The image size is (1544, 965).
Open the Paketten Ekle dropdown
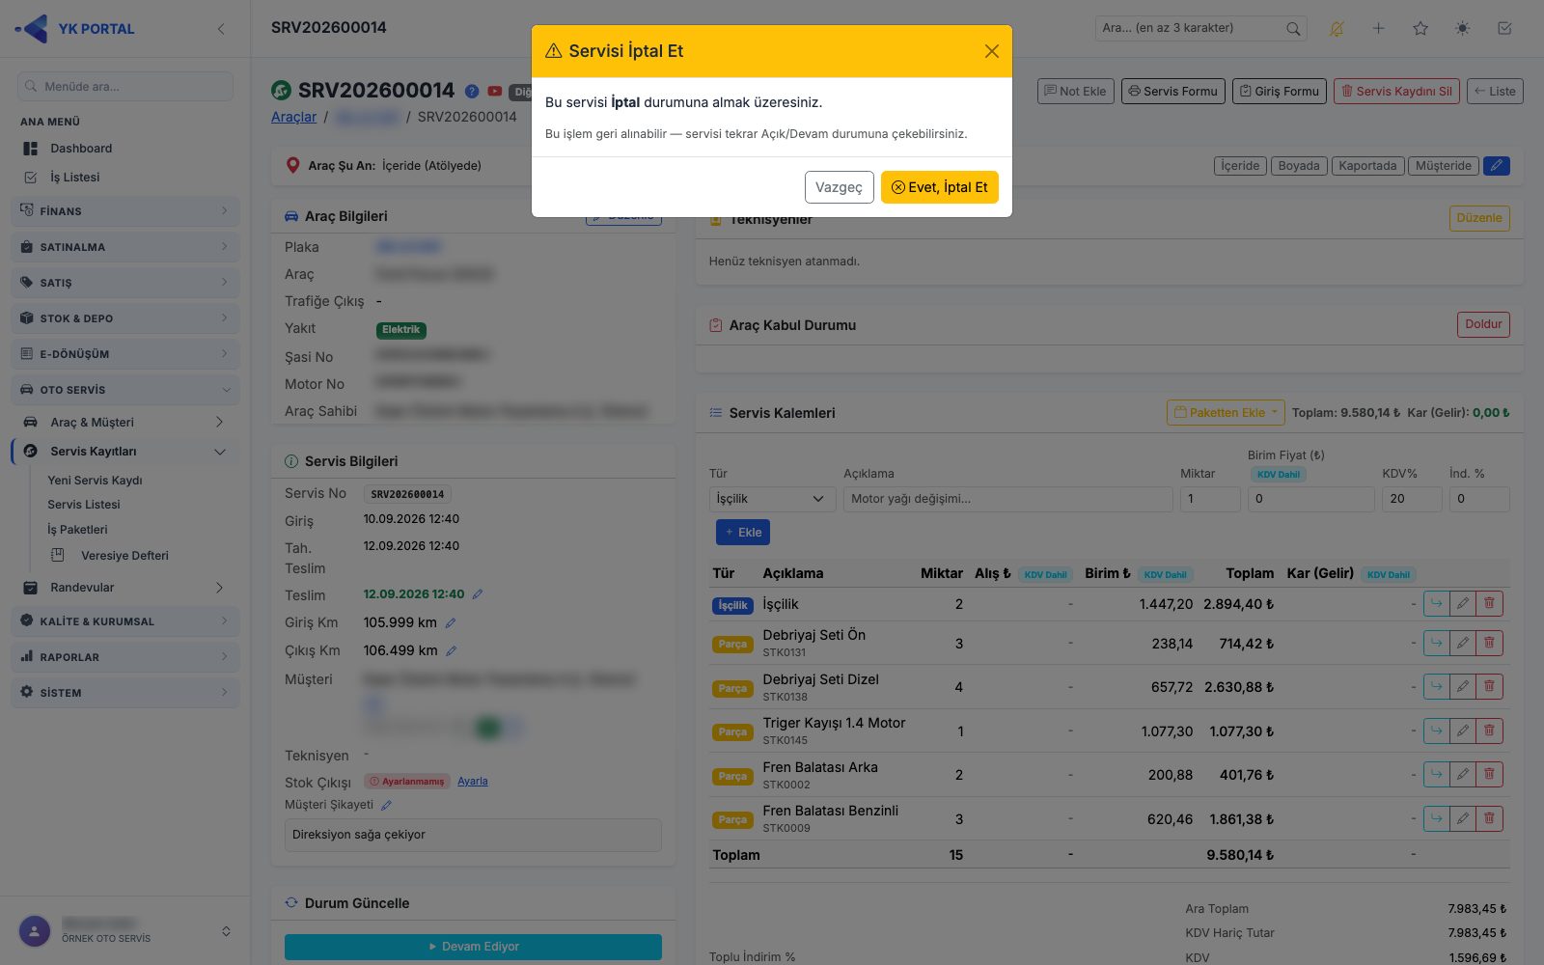1226,412
